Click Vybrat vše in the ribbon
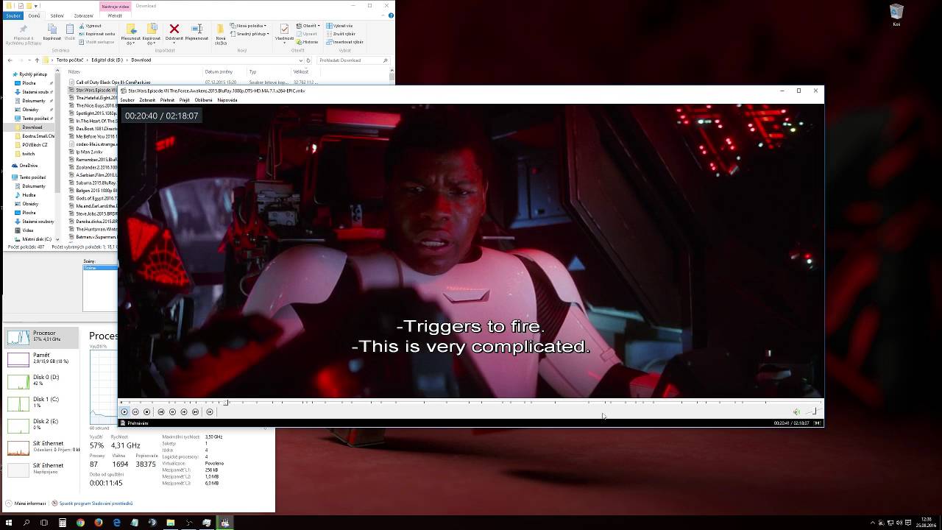 coord(339,26)
